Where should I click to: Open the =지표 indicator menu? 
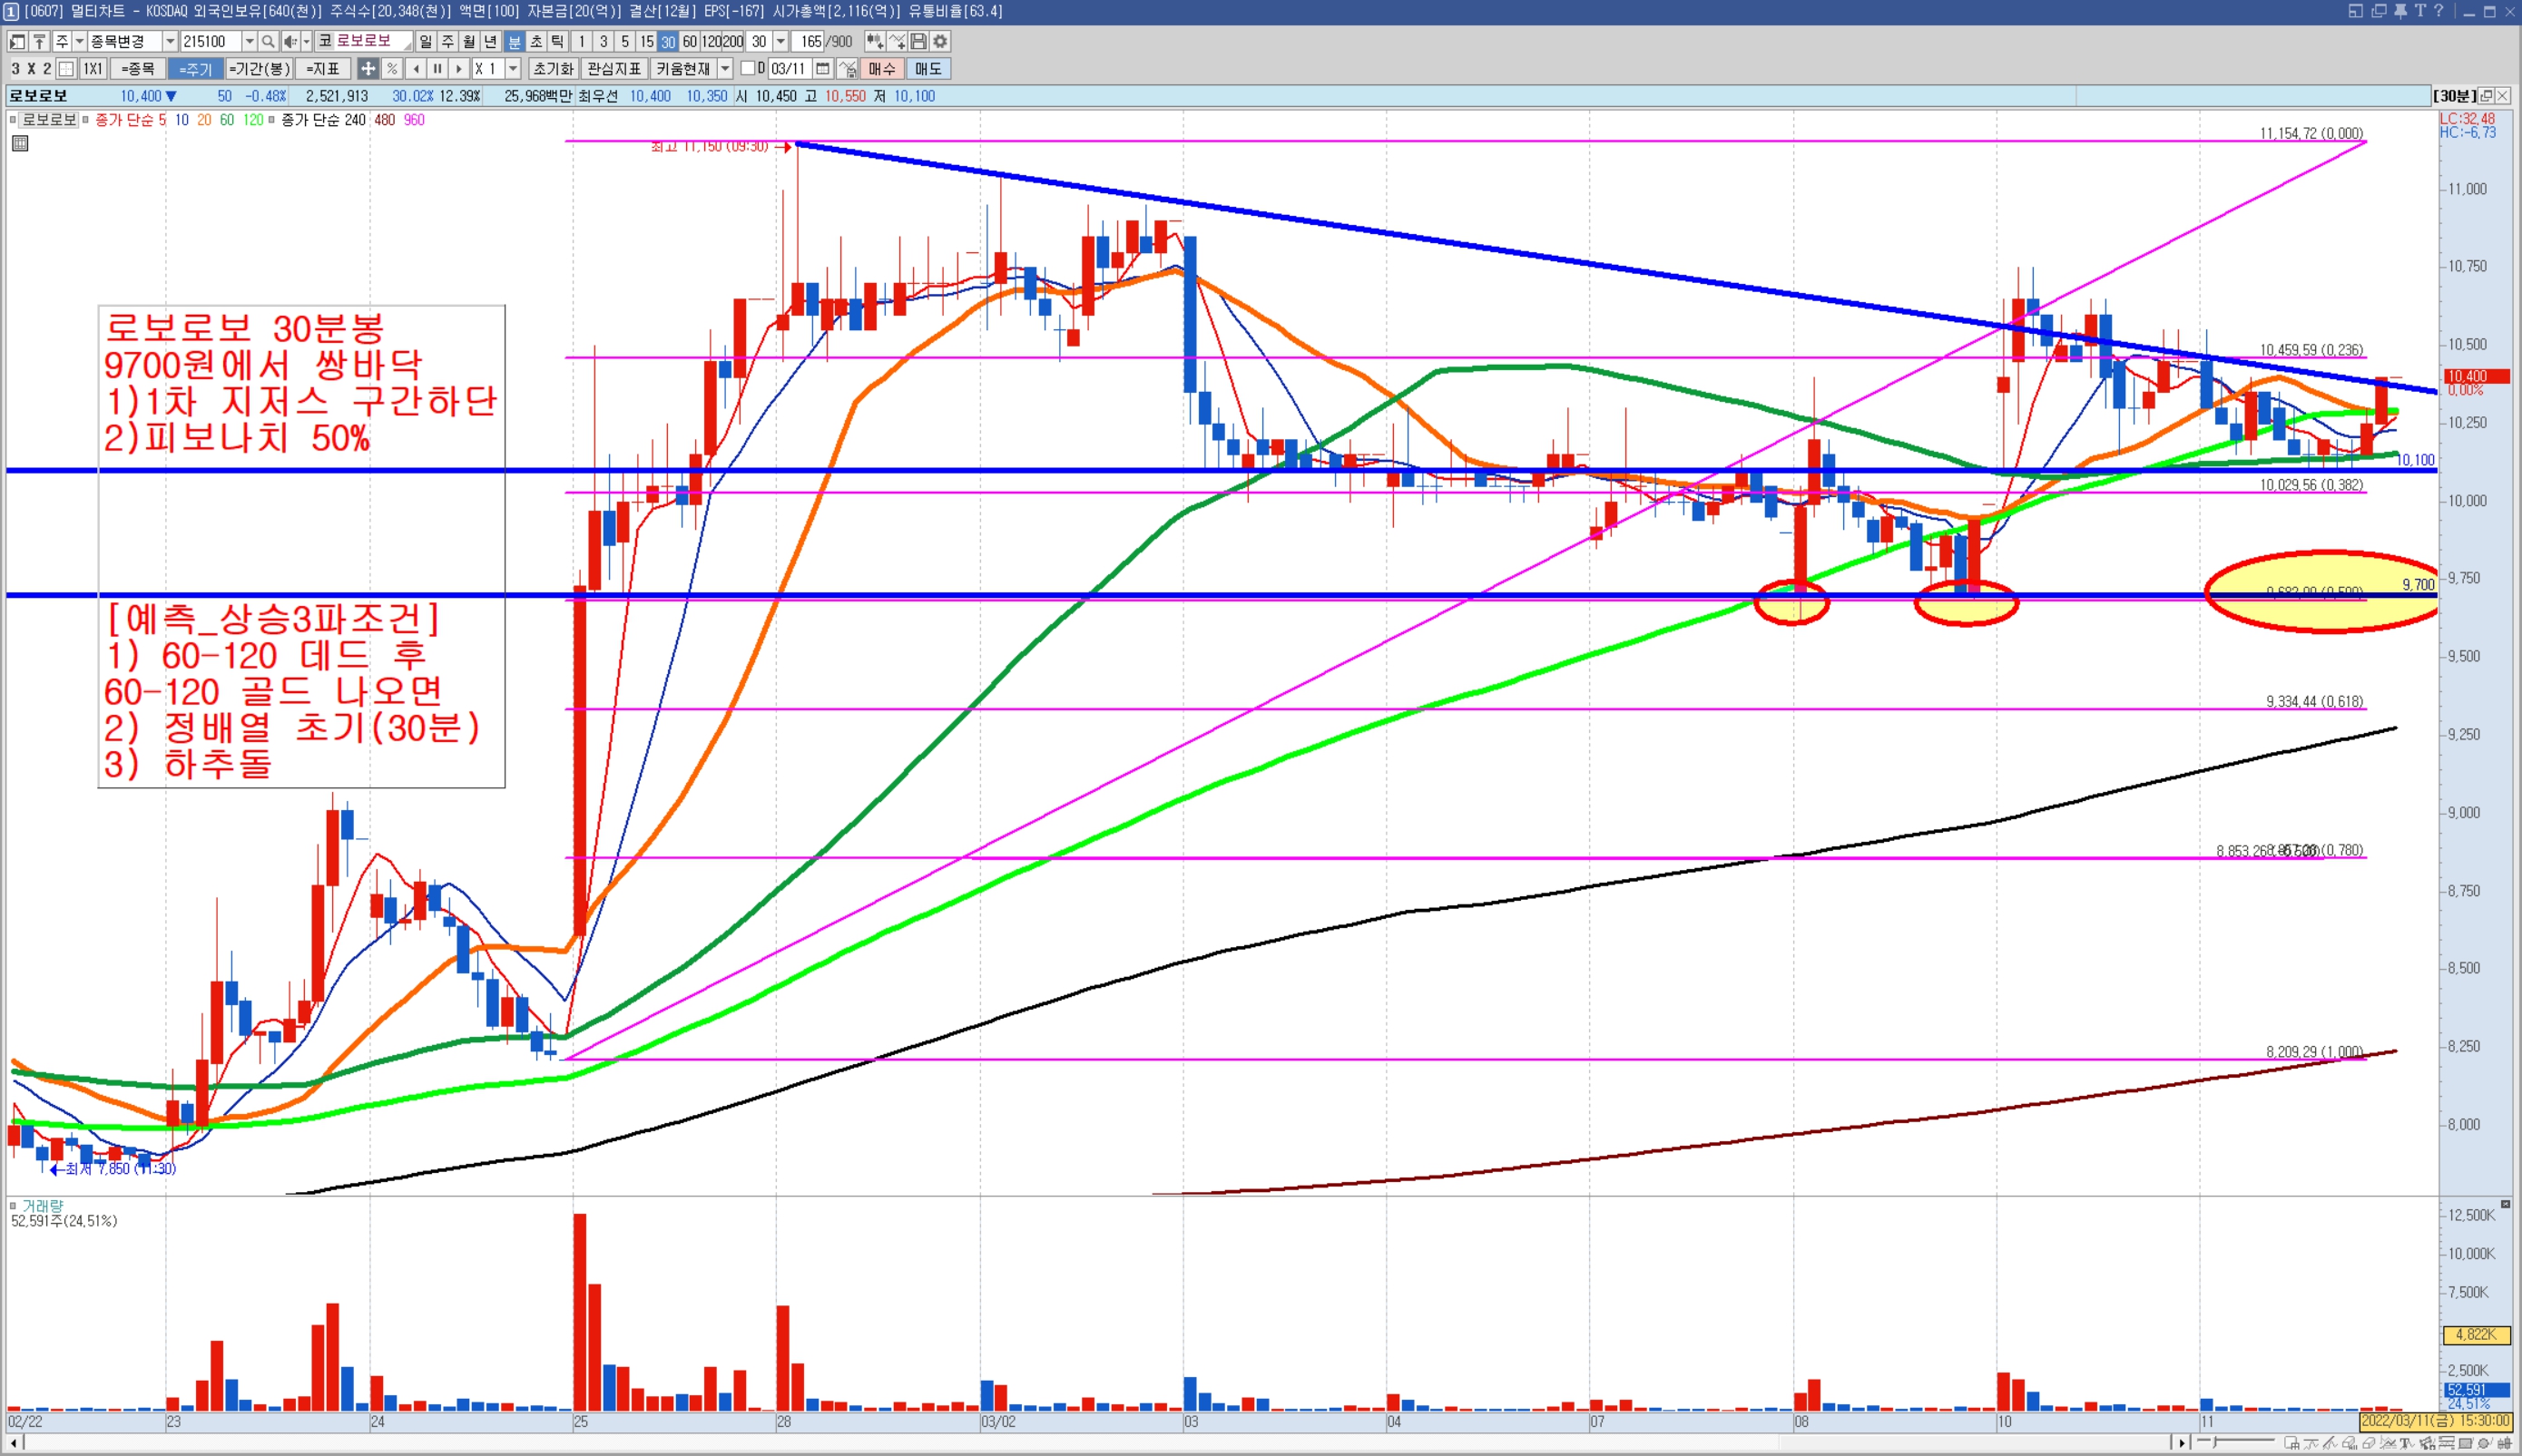(322, 69)
